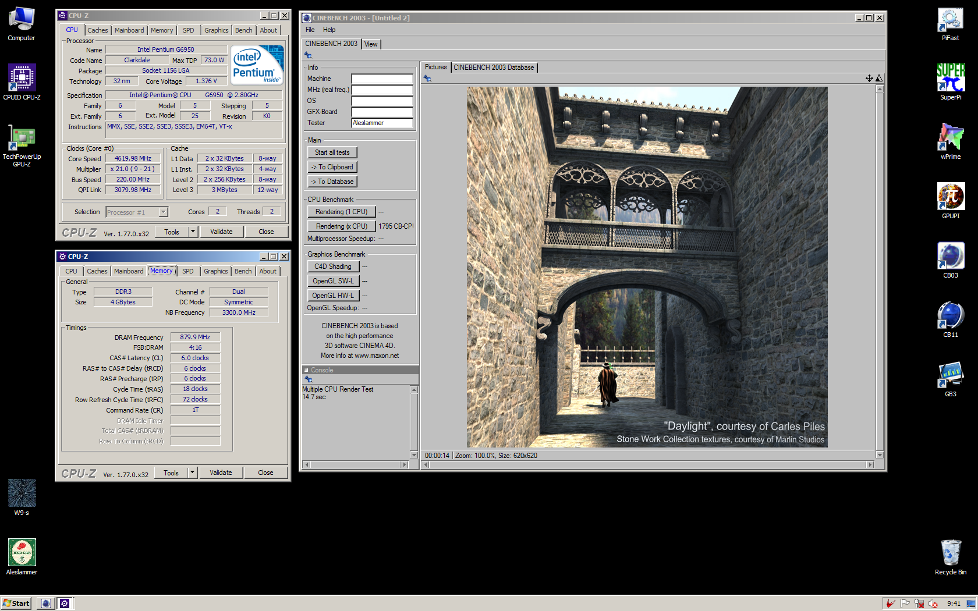978x611 pixels.
Task: Click the CPU-Z taskbar button
Action: pos(65,603)
